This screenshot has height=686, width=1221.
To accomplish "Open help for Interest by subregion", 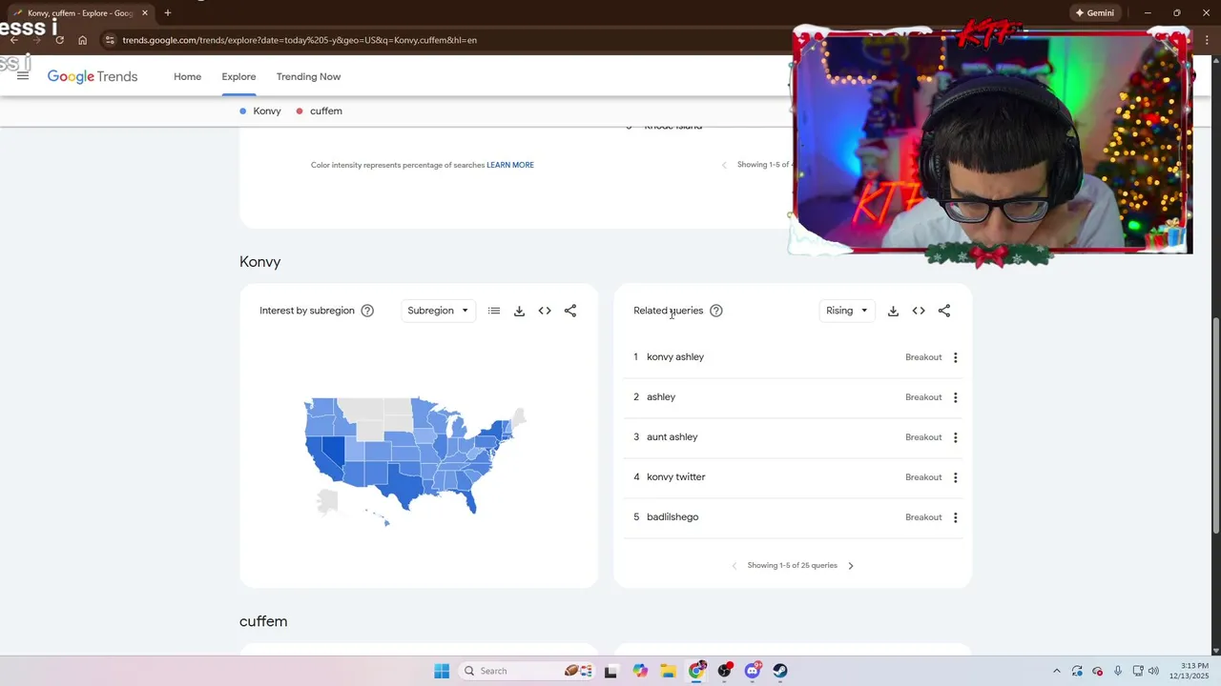I will tap(367, 311).
